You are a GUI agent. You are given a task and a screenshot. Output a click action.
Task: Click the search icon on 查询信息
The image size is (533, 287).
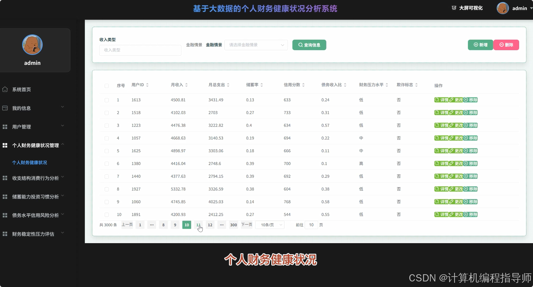tap(301, 45)
